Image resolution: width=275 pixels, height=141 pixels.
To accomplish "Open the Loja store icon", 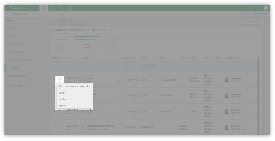I will pyautogui.click(x=61, y=8).
